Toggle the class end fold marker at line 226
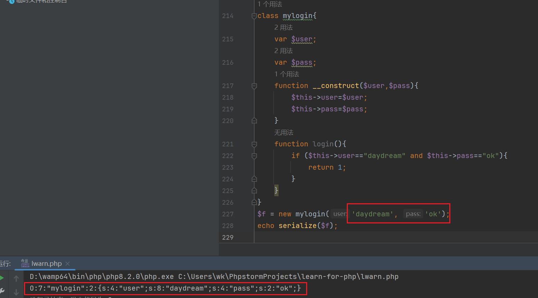 coord(254,203)
